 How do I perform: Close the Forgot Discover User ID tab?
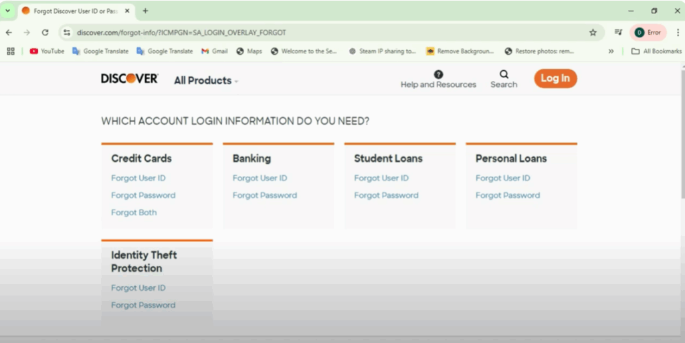click(127, 11)
